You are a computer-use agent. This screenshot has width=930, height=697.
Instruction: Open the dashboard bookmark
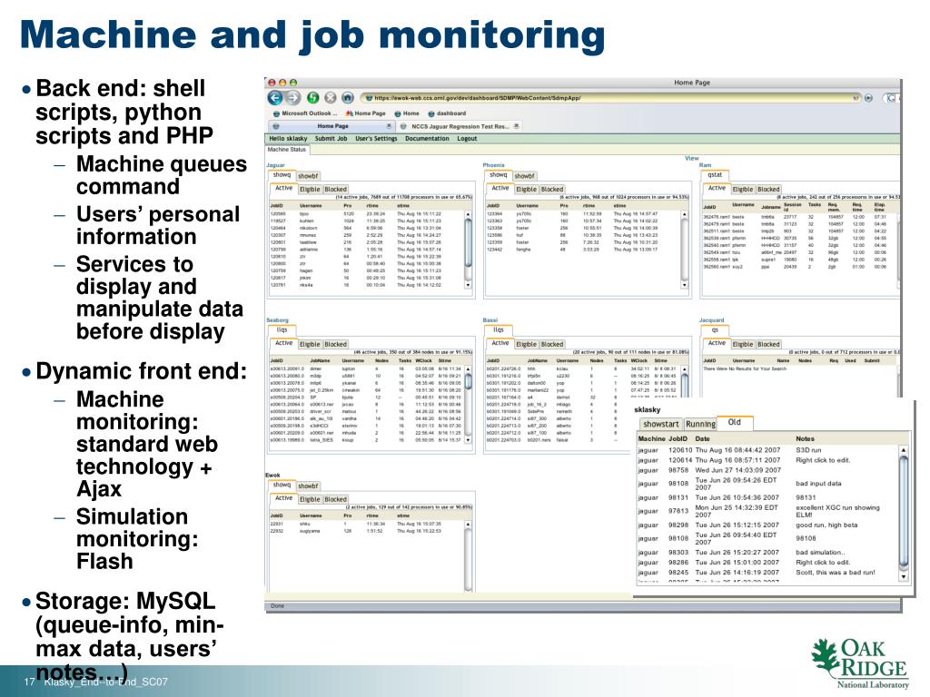pyautogui.click(x=447, y=113)
